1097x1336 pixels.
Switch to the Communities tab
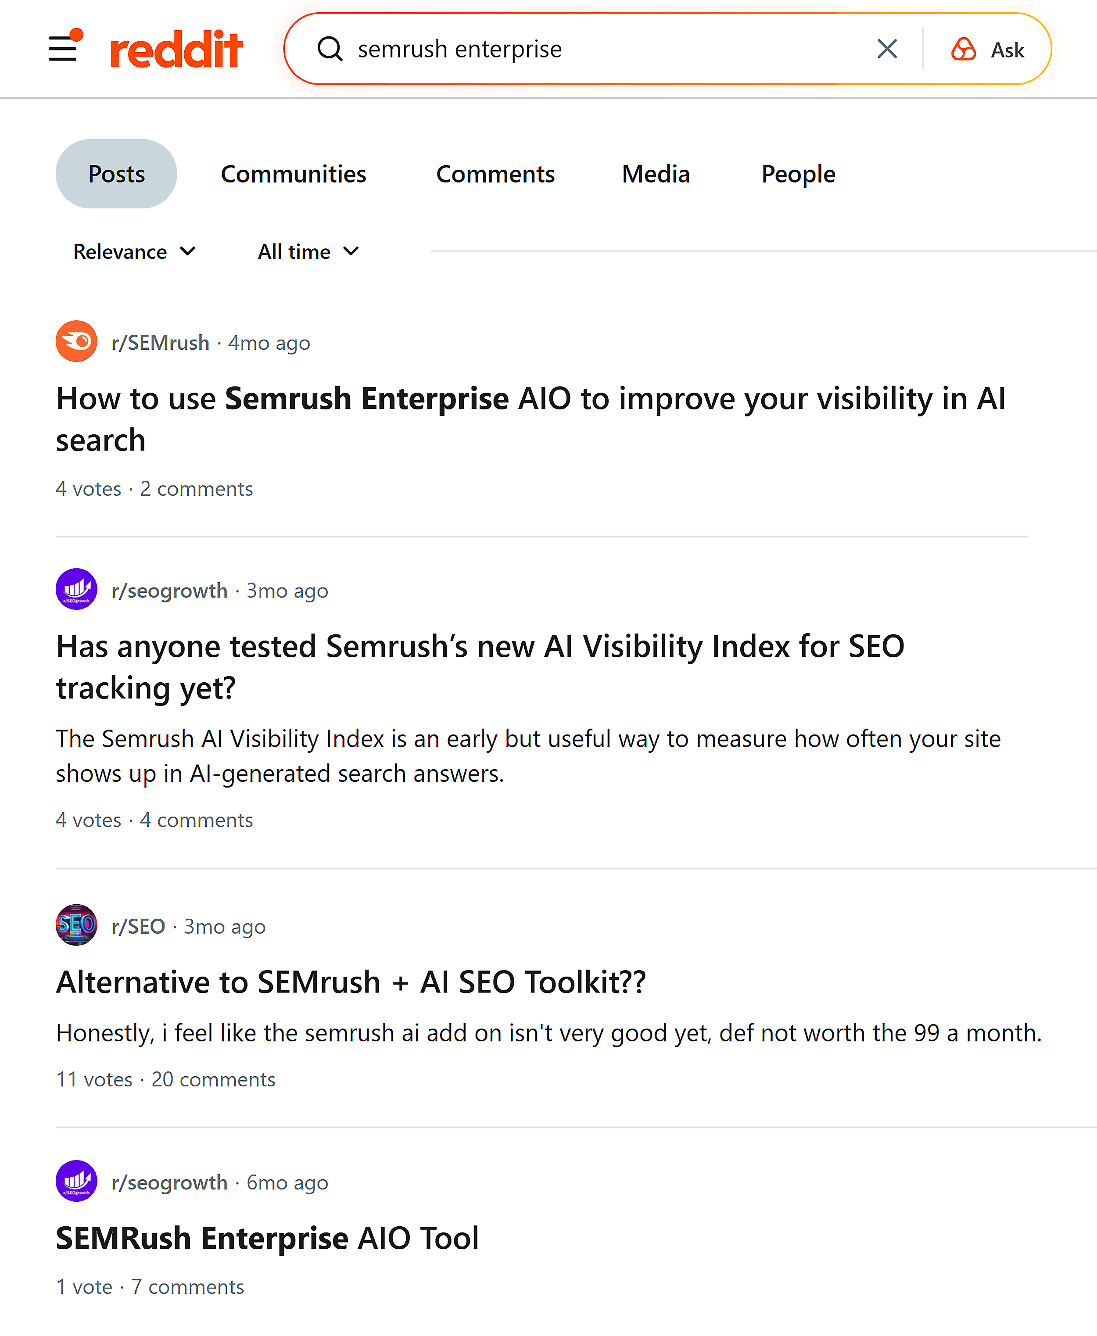[x=293, y=174]
